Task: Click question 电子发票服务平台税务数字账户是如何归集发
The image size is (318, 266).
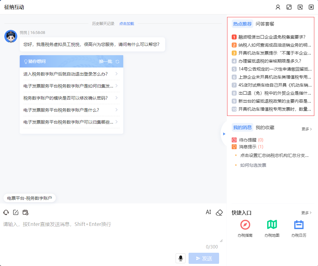Action: click(x=68, y=86)
